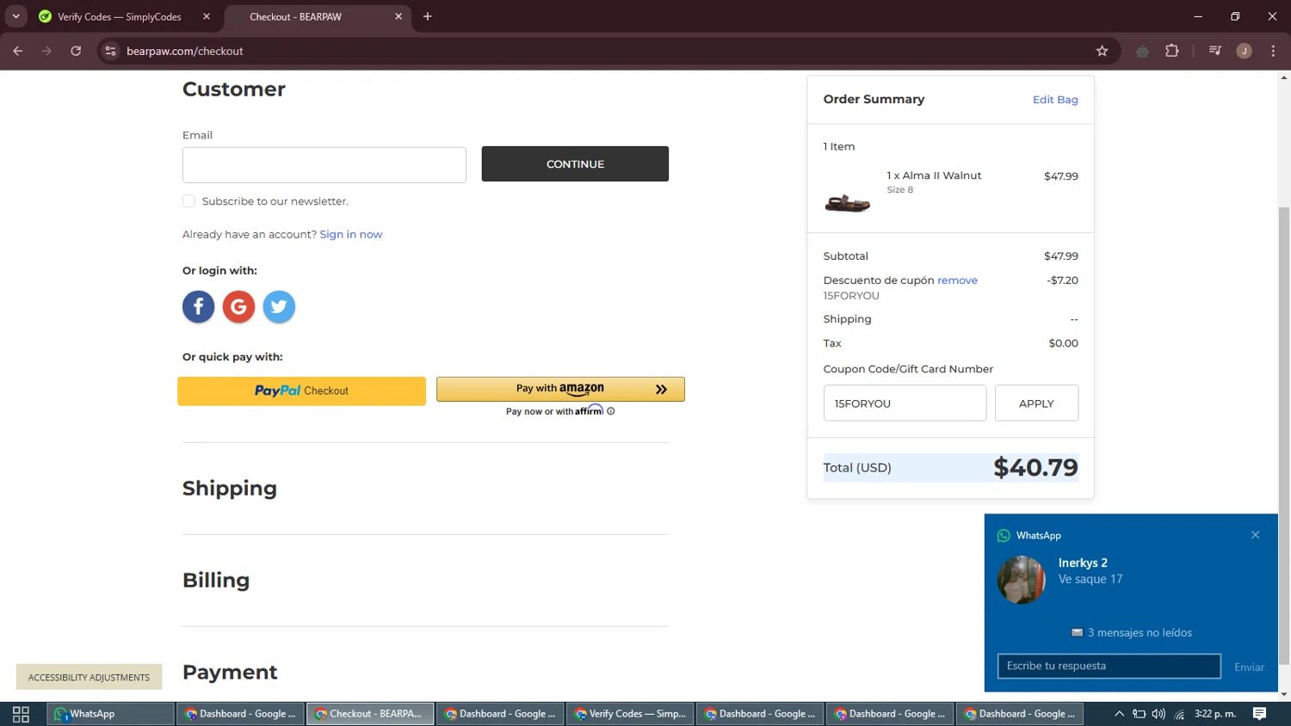Remove the 15FORYOU coupon

coord(957,280)
